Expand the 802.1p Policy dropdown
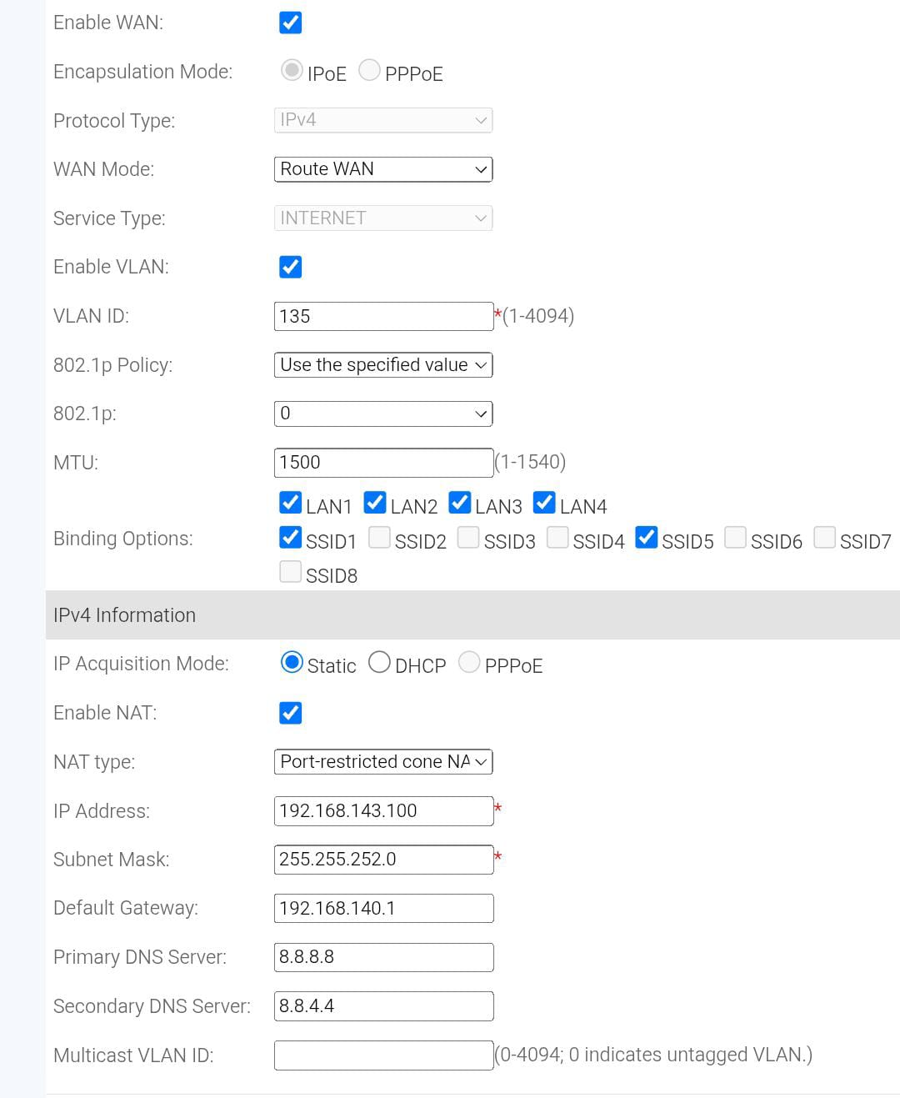Image resolution: width=900 pixels, height=1098 pixels. [x=383, y=365]
